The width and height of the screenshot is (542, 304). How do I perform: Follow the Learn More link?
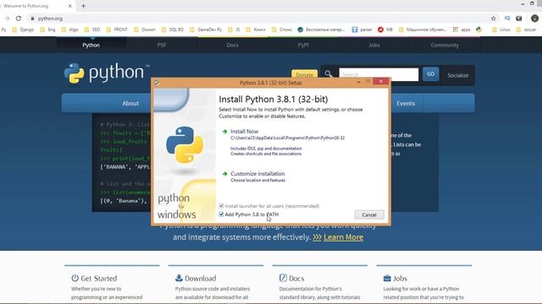(343, 237)
